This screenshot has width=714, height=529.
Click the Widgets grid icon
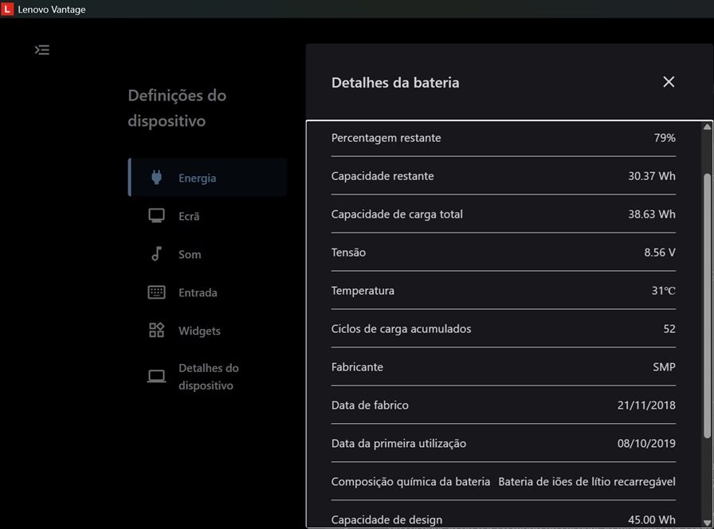click(156, 330)
